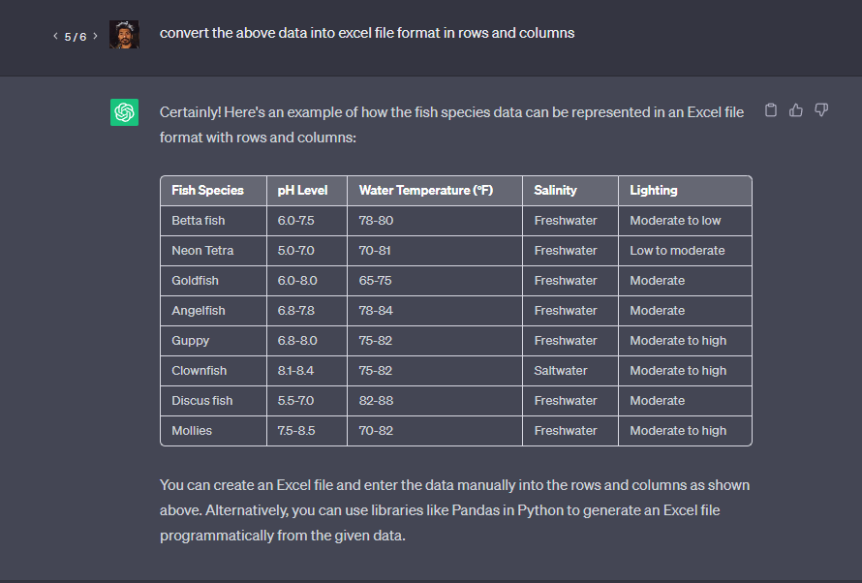Image resolution: width=862 pixels, height=583 pixels.
Task: Click the Betta fish table cell
Action: coord(213,221)
